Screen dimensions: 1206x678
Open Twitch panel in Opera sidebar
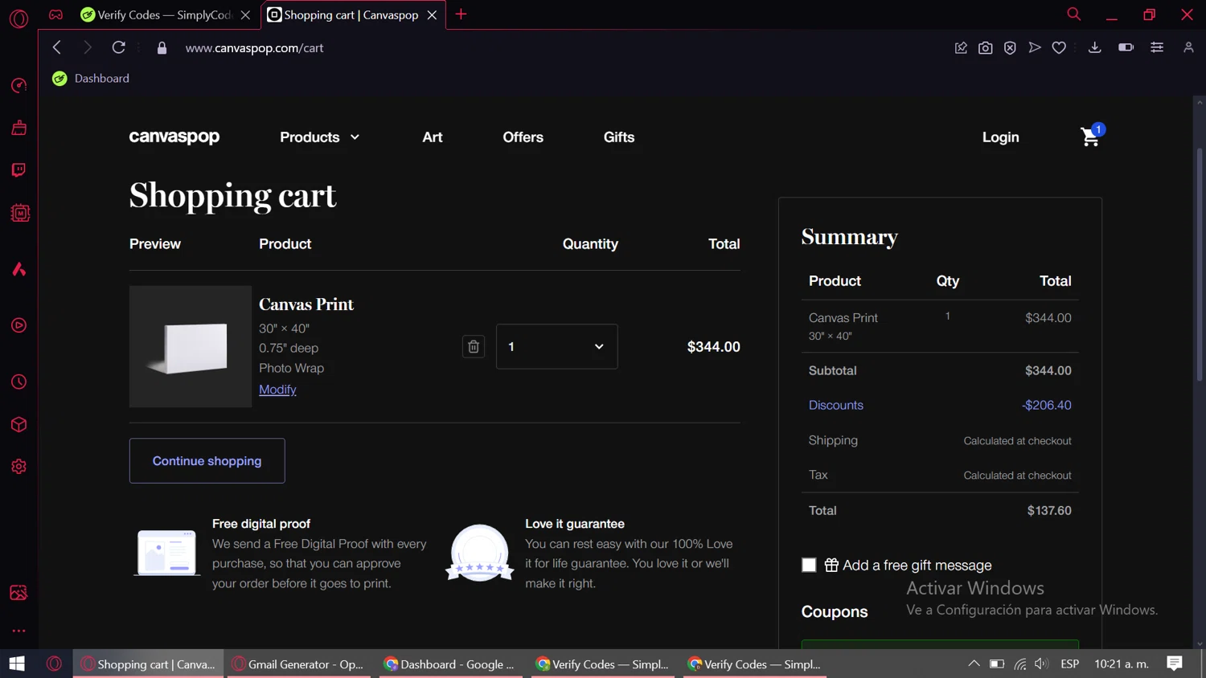[18, 170]
